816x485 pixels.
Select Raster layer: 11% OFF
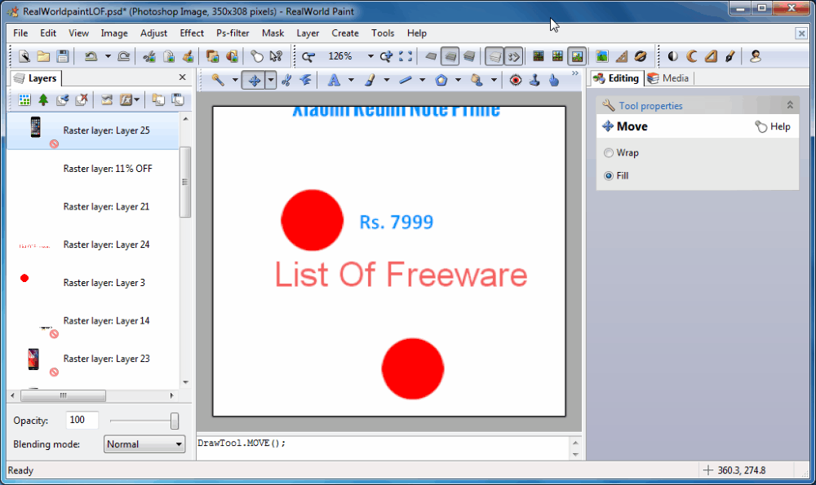click(x=93, y=169)
